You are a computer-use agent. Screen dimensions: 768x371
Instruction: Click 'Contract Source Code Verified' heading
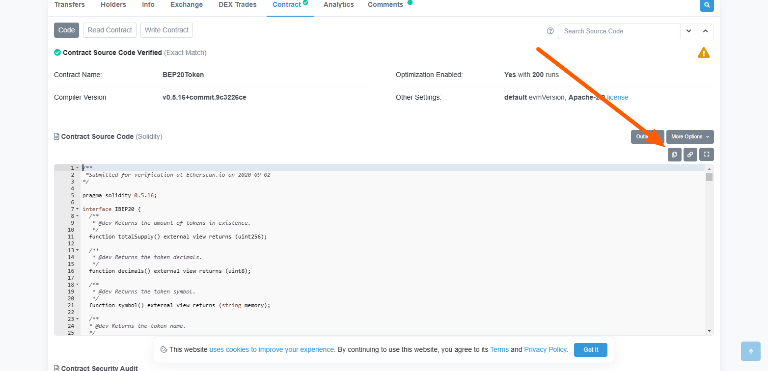tap(112, 53)
